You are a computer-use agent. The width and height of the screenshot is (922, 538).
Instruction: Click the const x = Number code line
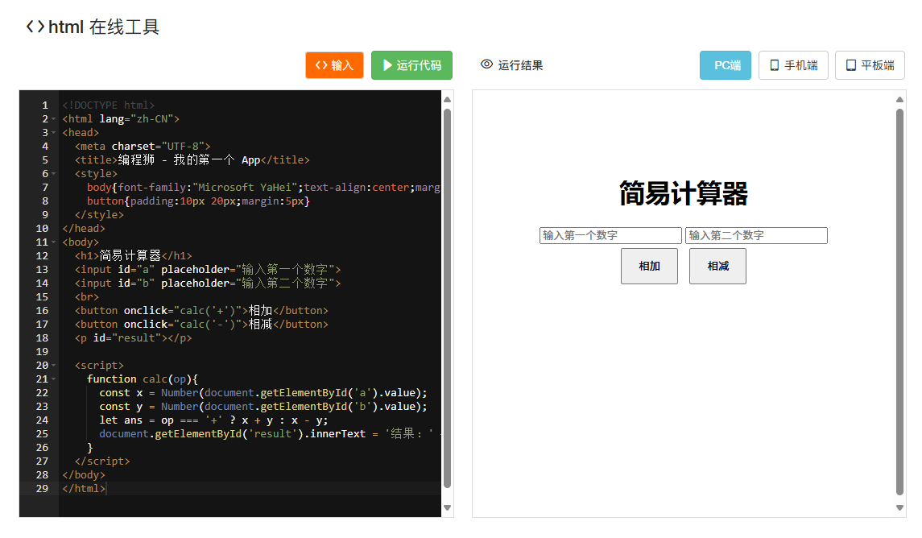263,393
